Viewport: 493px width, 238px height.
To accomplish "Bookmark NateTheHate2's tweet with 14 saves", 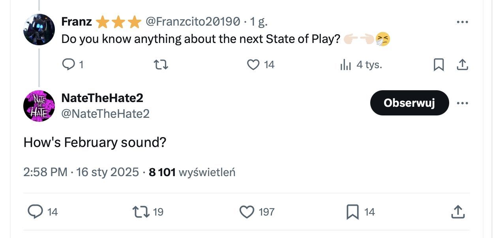I will coord(352,212).
